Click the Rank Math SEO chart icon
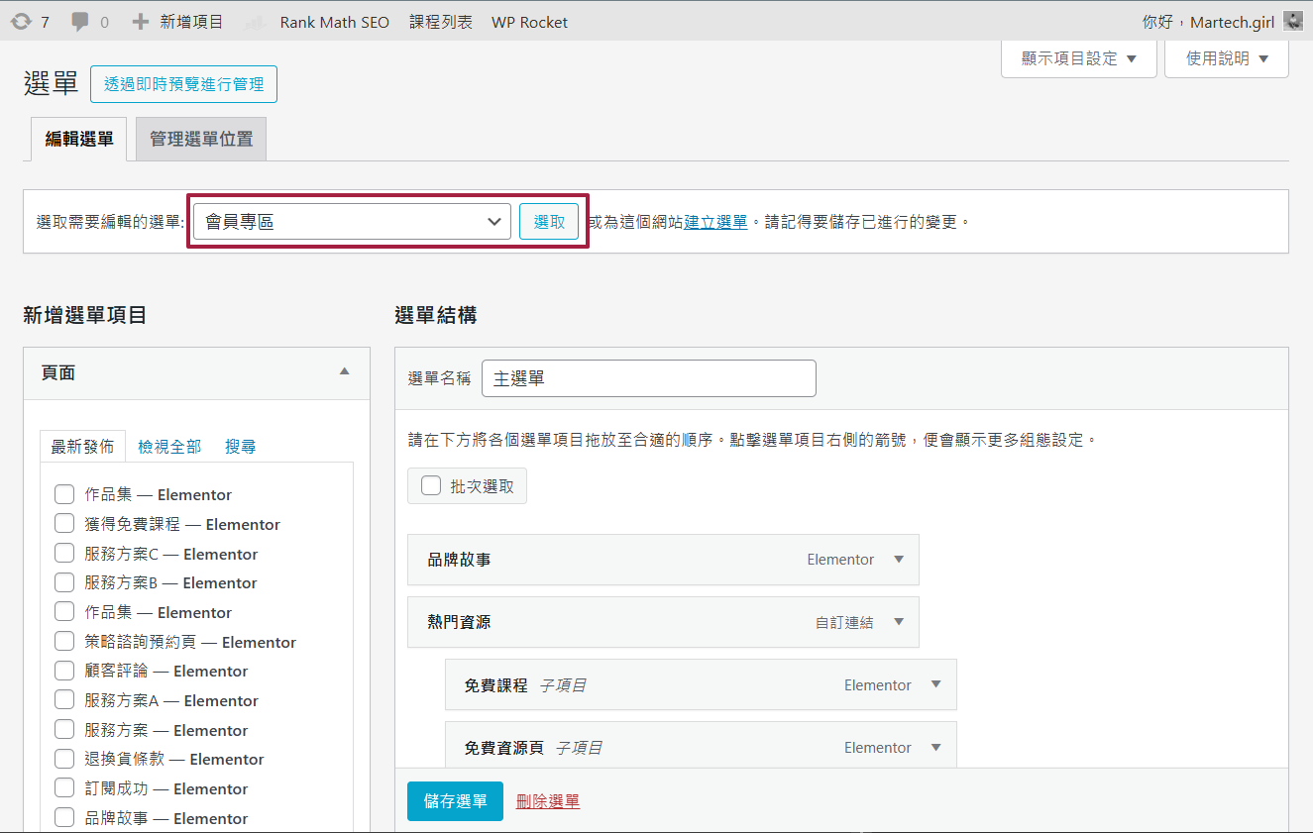The image size is (1313, 833). [255, 22]
